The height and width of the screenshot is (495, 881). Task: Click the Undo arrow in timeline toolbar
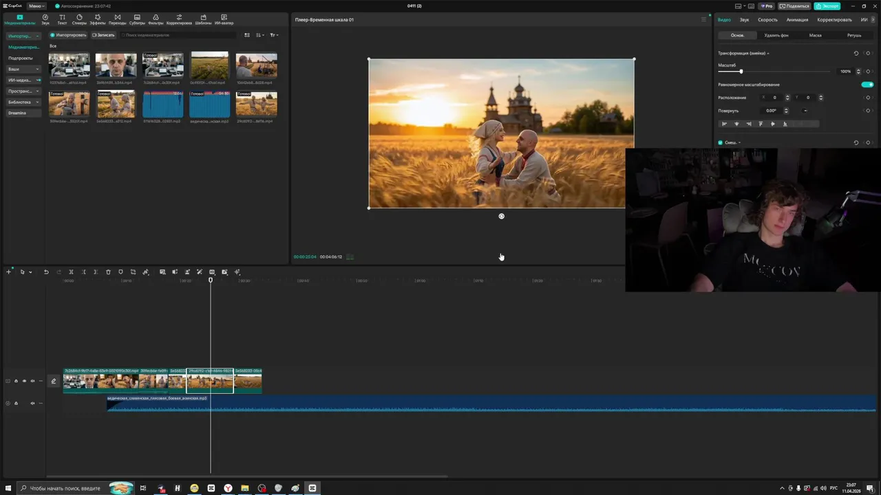pyautogui.click(x=46, y=272)
